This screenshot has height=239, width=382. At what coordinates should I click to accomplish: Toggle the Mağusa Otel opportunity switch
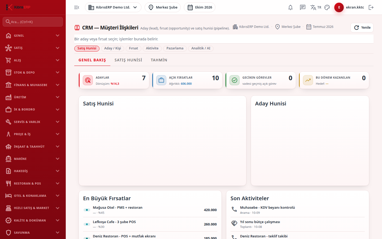87,210
